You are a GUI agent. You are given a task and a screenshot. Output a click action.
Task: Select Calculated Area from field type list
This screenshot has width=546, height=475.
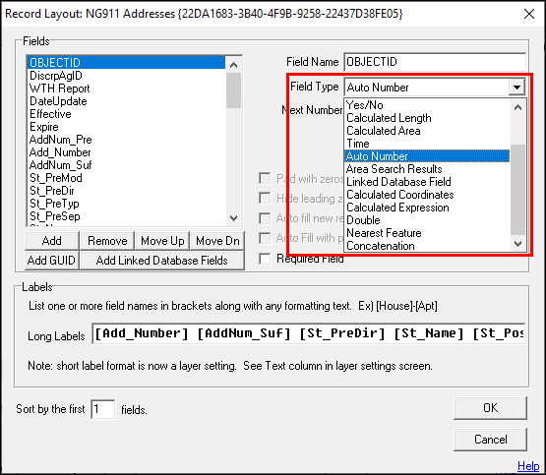[384, 131]
